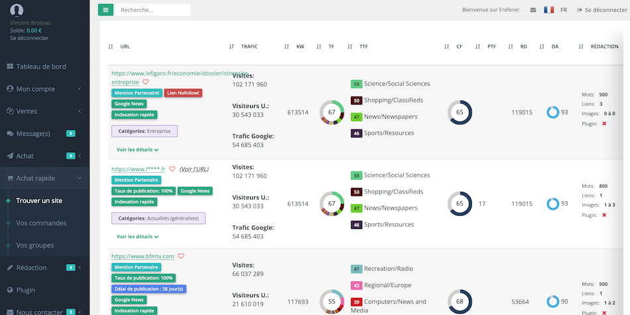The height and width of the screenshot is (315, 630).
Task: Click the (Voir l'URL) link
Action: click(194, 169)
